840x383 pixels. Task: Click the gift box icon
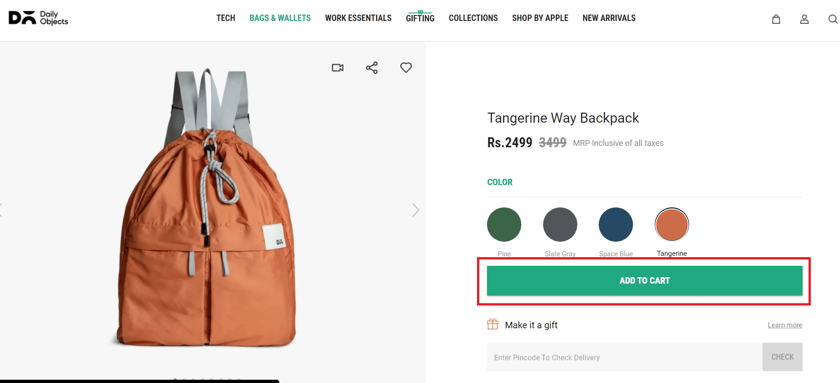coord(493,324)
